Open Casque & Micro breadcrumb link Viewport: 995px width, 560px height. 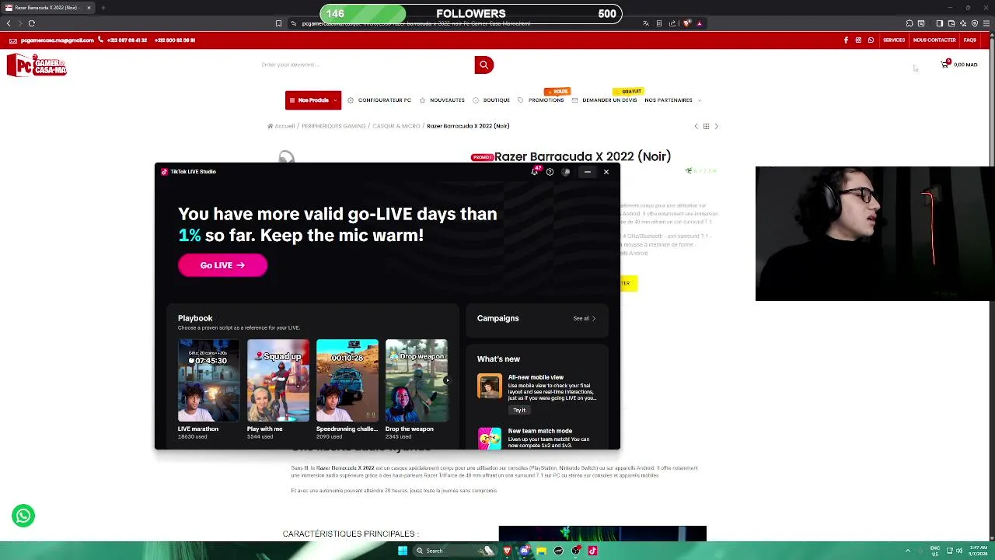coord(396,126)
